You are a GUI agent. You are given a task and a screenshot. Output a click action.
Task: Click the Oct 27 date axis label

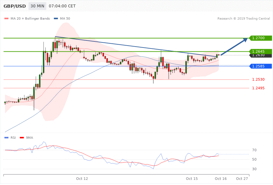pyautogui.click(x=242, y=179)
